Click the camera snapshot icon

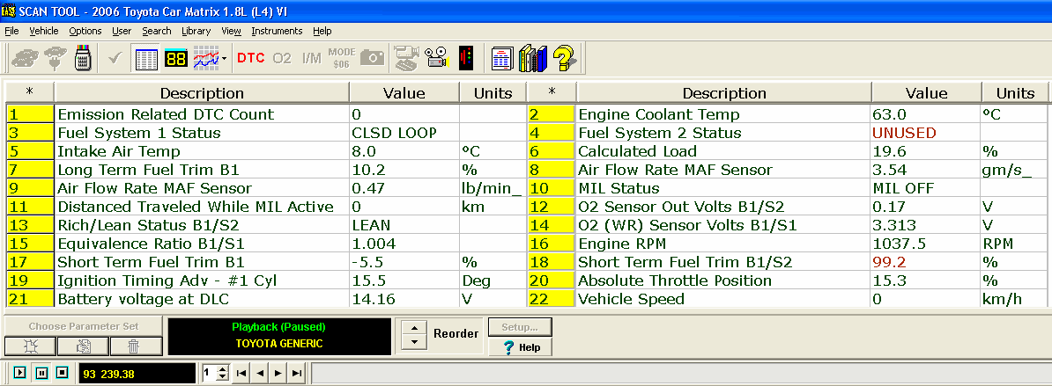373,58
